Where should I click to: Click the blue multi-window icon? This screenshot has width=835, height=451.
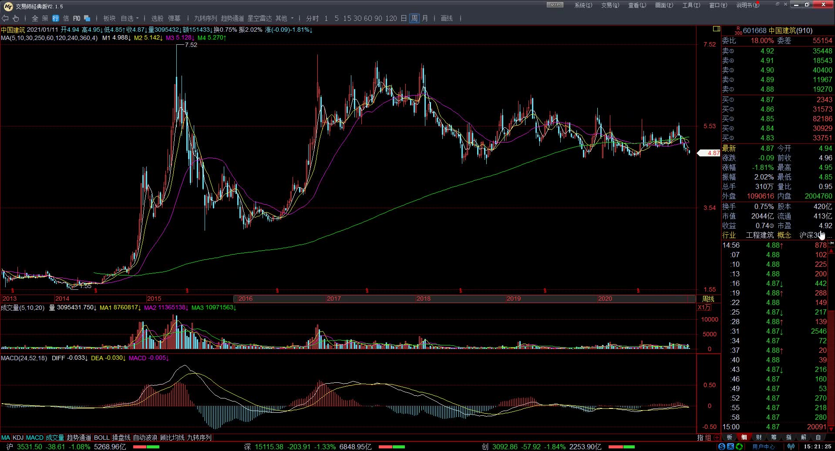87,18
